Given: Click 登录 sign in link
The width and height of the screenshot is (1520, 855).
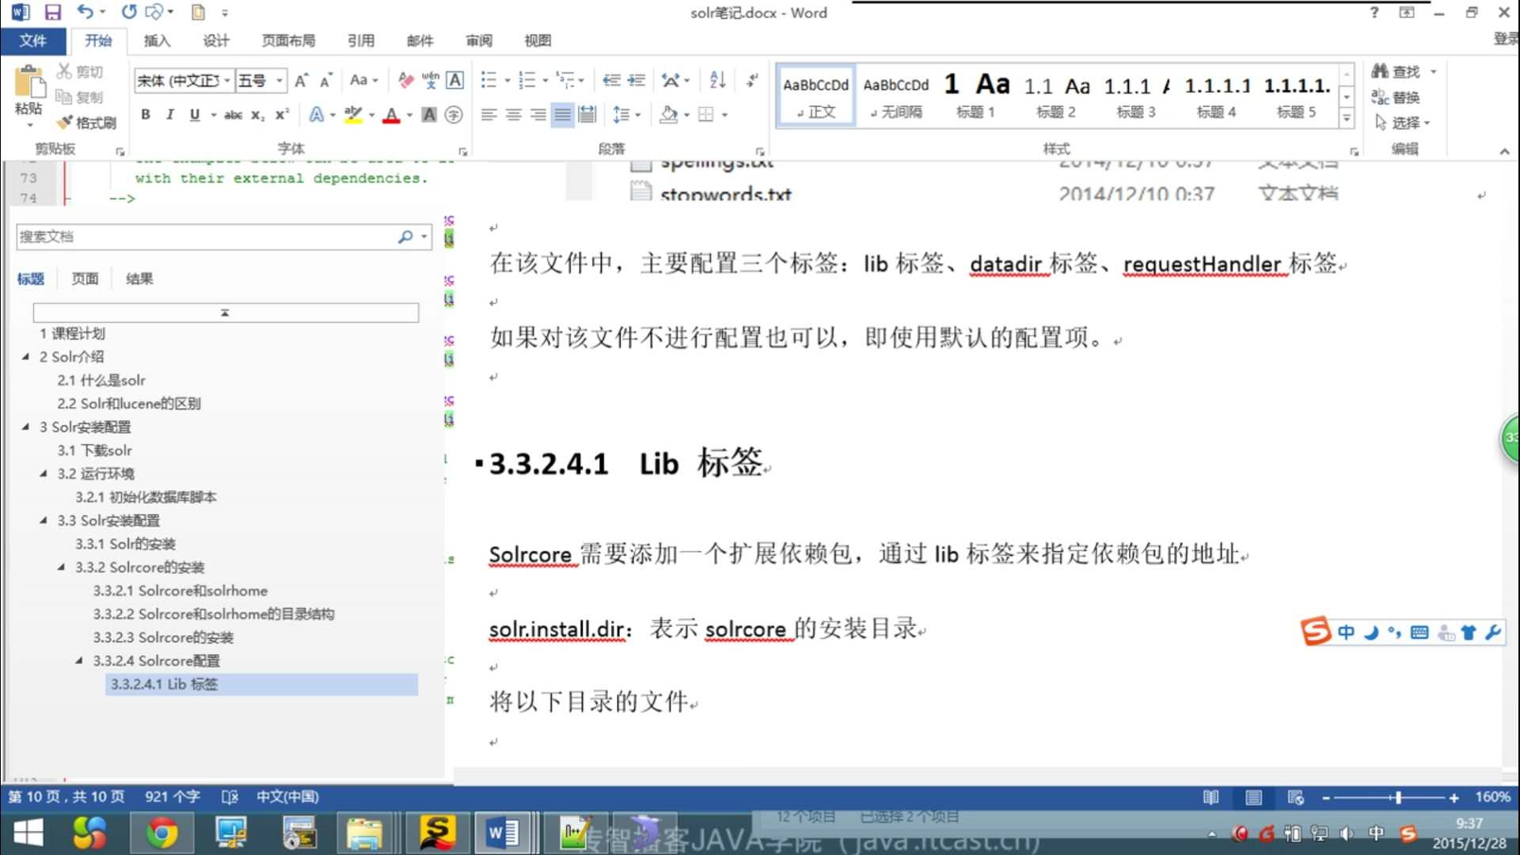Looking at the screenshot, I should tap(1506, 38).
